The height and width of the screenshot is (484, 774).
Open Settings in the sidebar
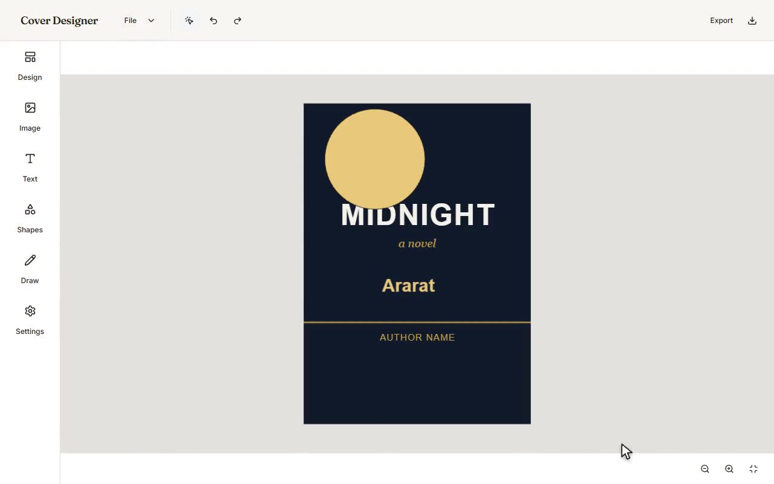click(30, 320)
